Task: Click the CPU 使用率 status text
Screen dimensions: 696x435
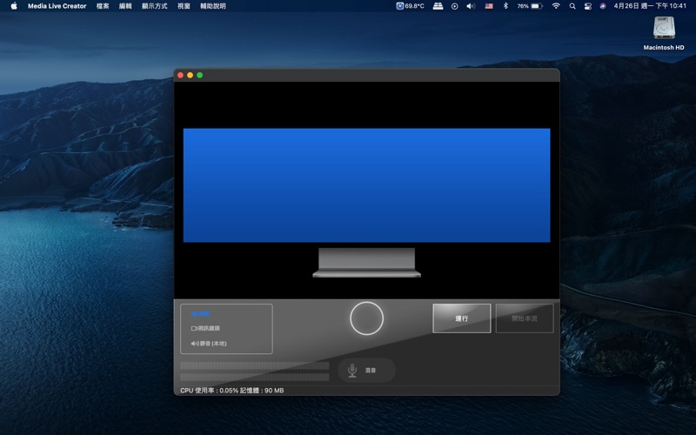Action: [x=231, y=391]
